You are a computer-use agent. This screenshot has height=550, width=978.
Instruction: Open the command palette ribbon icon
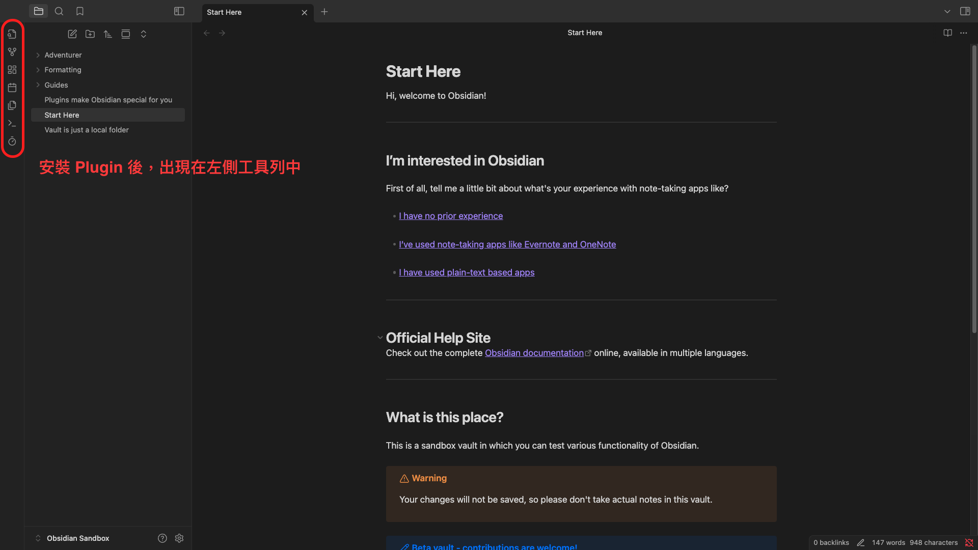[12, 123]
